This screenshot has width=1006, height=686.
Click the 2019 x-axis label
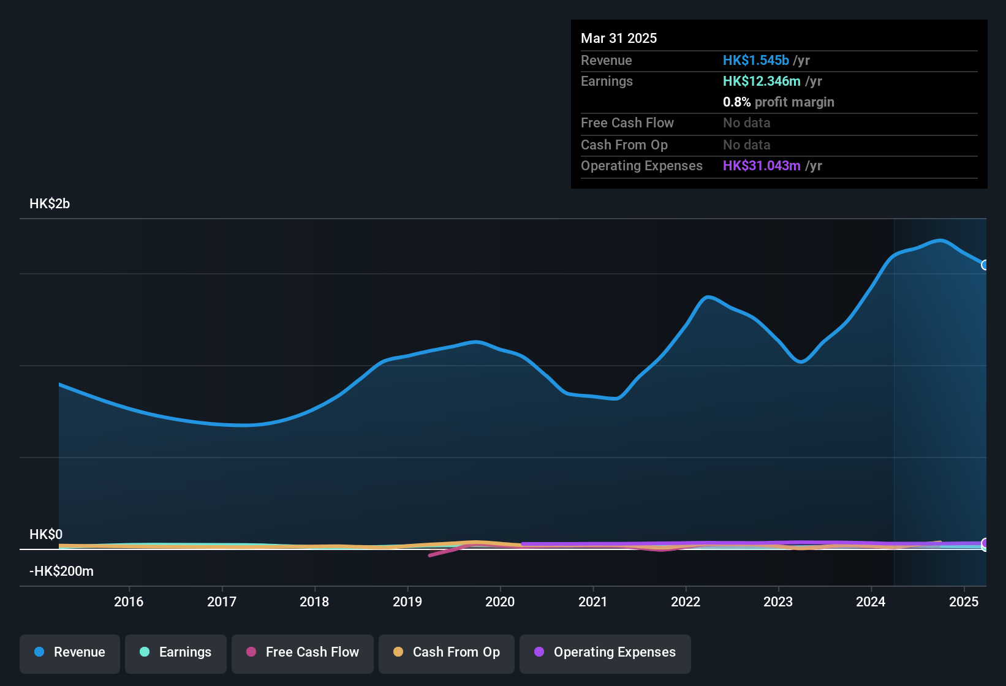[x=407, y=601]
